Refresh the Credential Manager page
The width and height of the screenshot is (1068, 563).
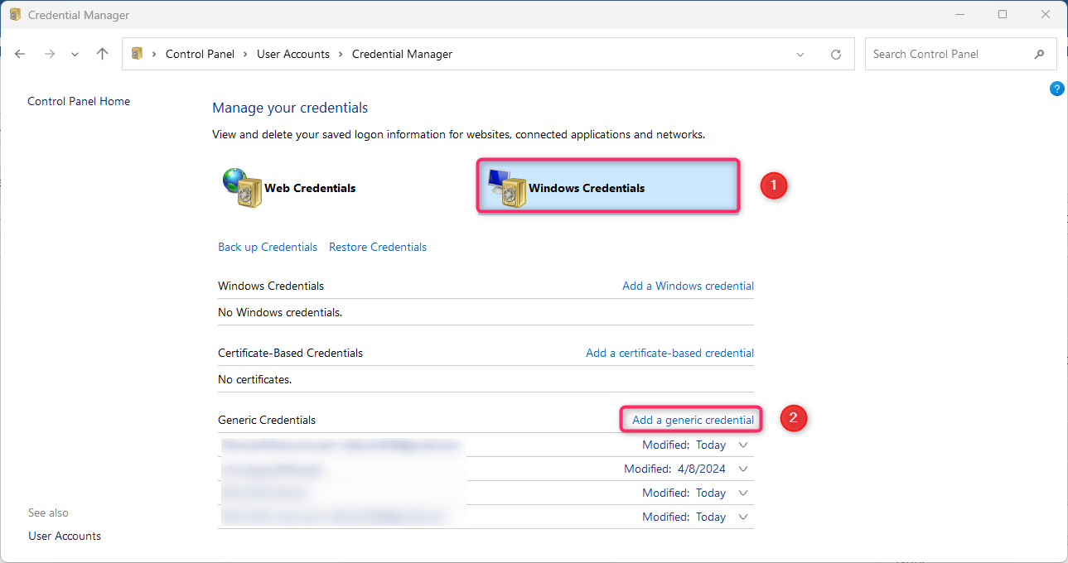(836, 54)
